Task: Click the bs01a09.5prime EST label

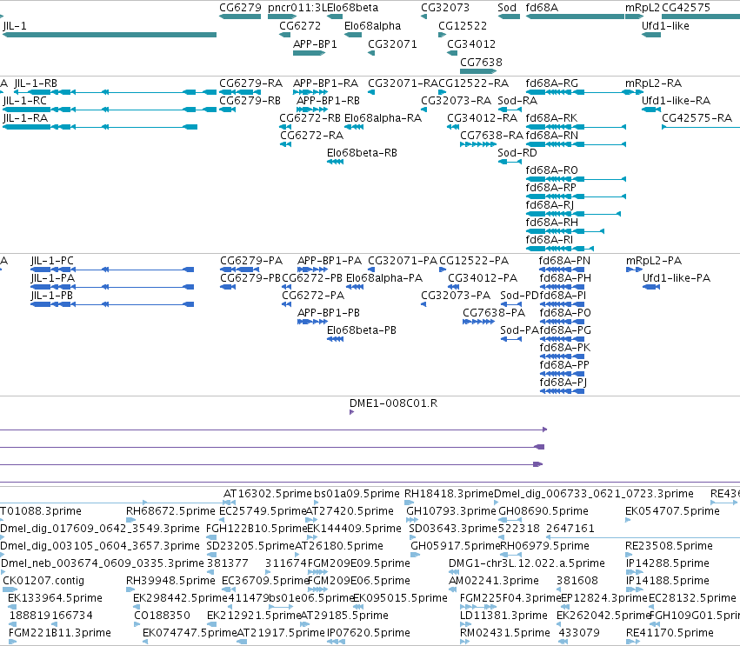Action: [x=357, y=494]
